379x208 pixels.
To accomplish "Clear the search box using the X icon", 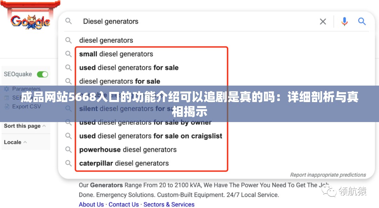I will 323,21.
